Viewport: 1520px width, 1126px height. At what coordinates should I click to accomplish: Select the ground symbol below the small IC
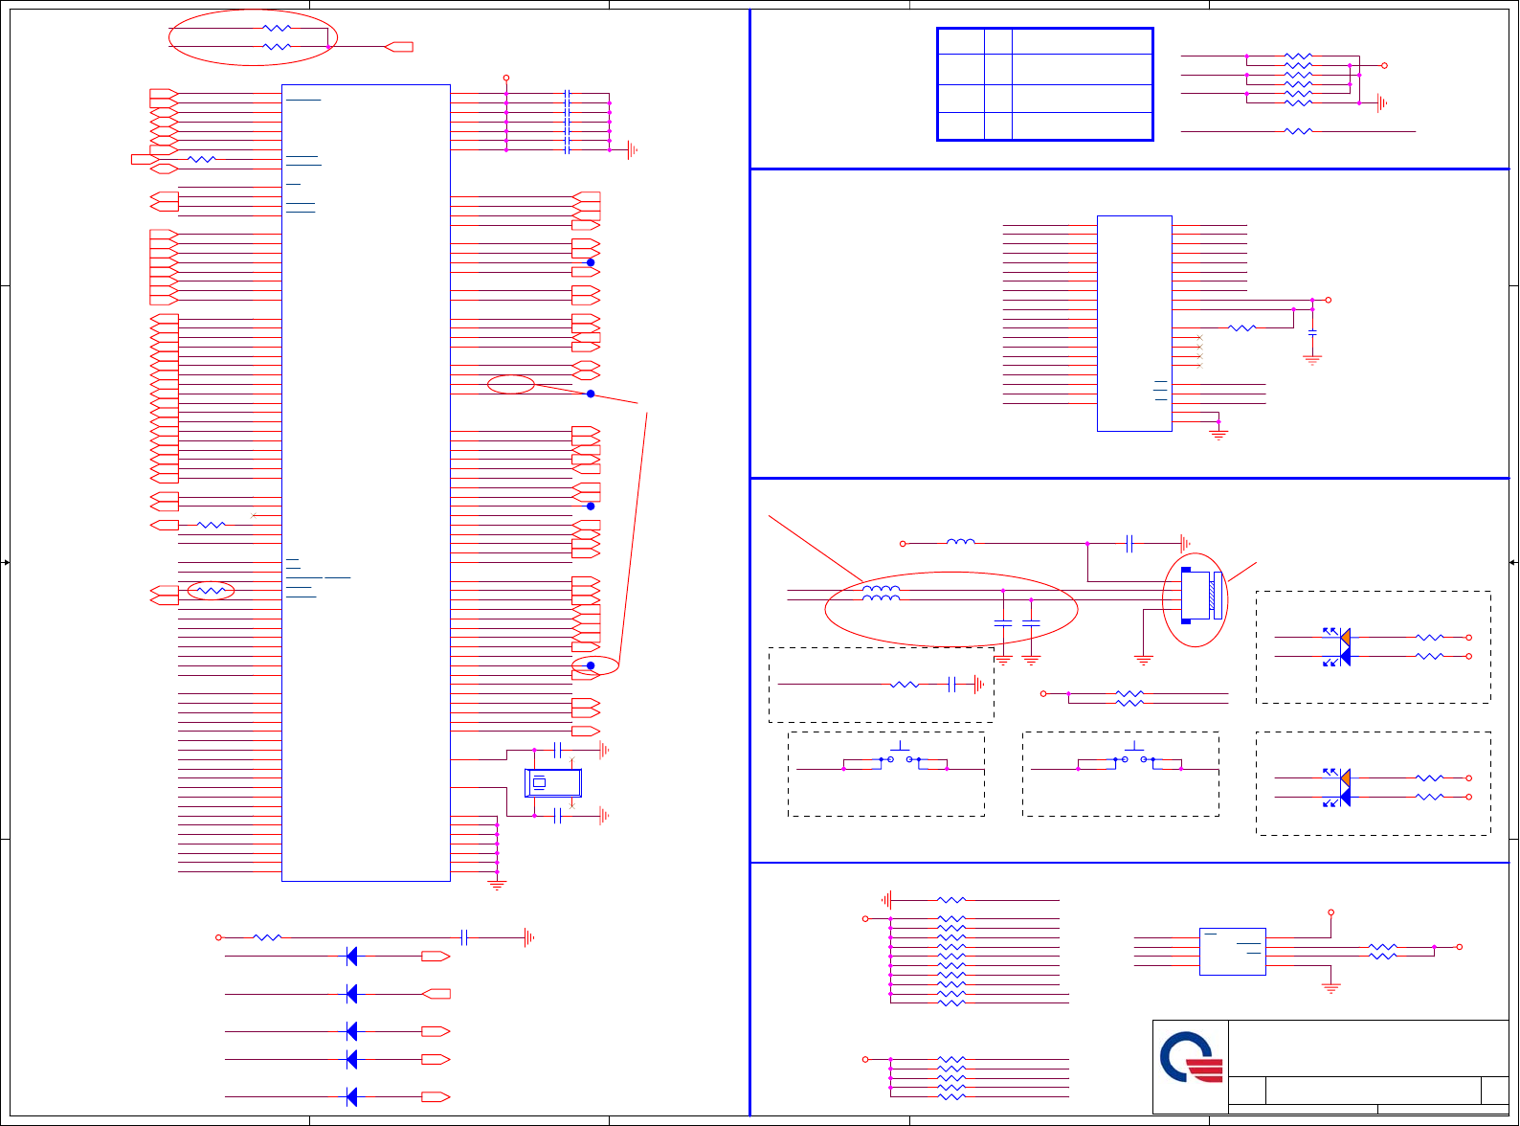1330,988
